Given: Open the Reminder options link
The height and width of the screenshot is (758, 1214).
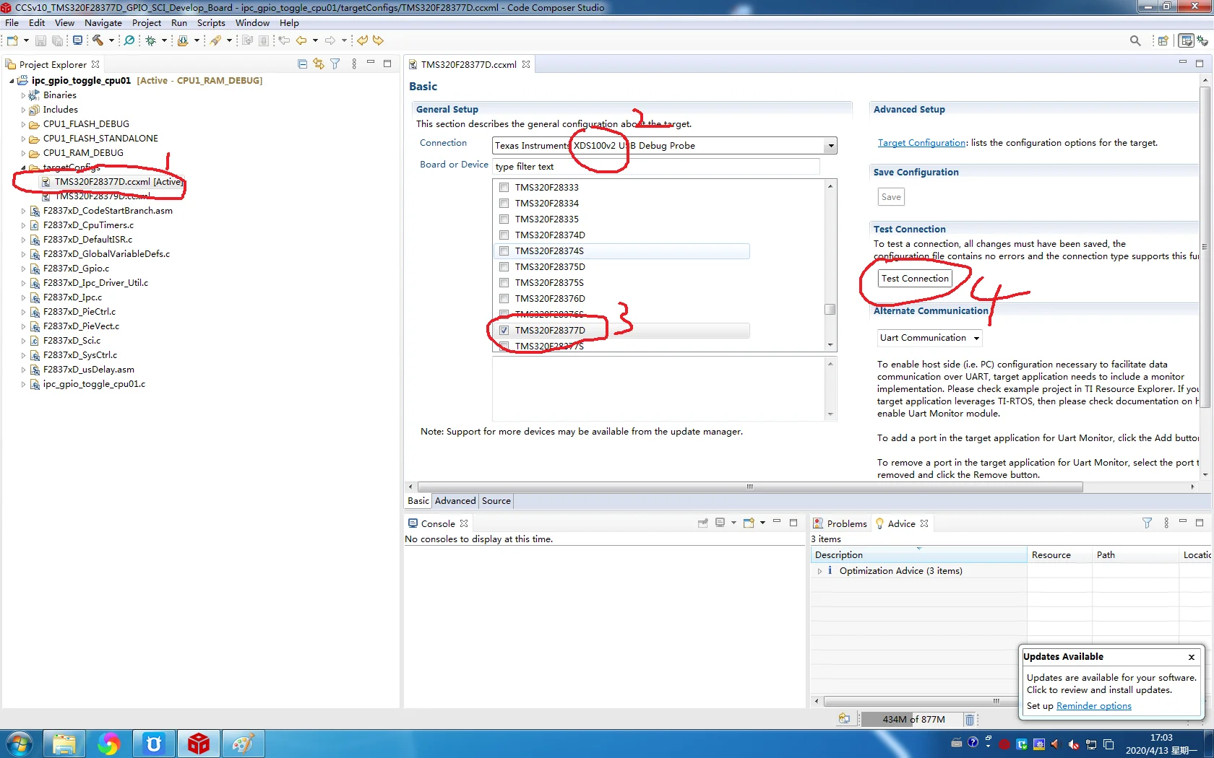Looking at the screenshot, I should click(x=1094, y=706).
